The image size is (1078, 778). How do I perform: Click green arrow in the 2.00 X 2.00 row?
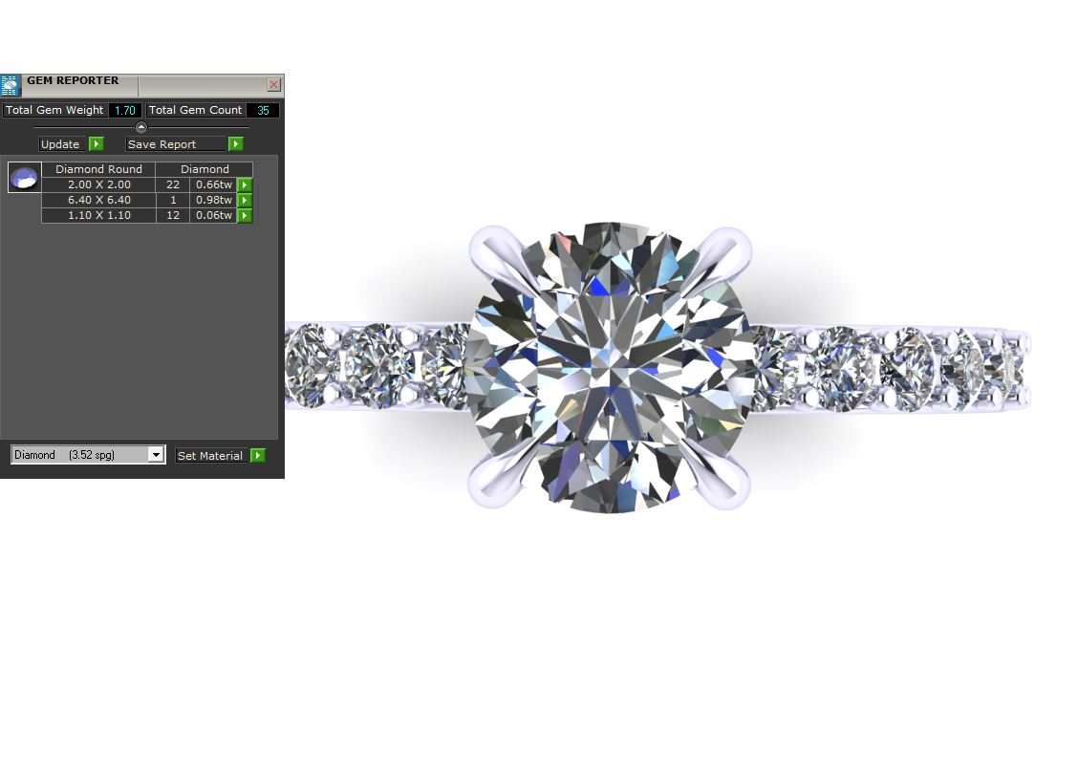[244, 184]
